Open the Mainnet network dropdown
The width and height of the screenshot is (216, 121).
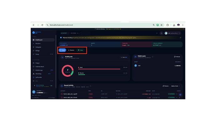(64, 33)
